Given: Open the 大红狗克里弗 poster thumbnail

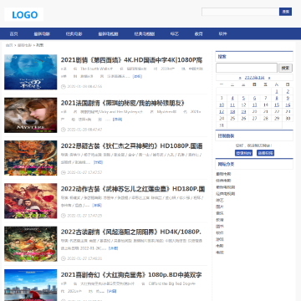Looking at the screenshot, I should click(x=31, y=285).
